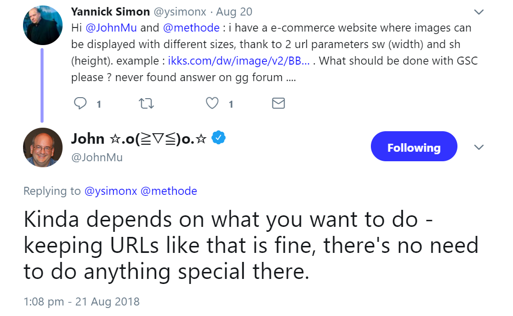
Task: Click the reply icon on Yannick's tweet
Action: point(80,103)
